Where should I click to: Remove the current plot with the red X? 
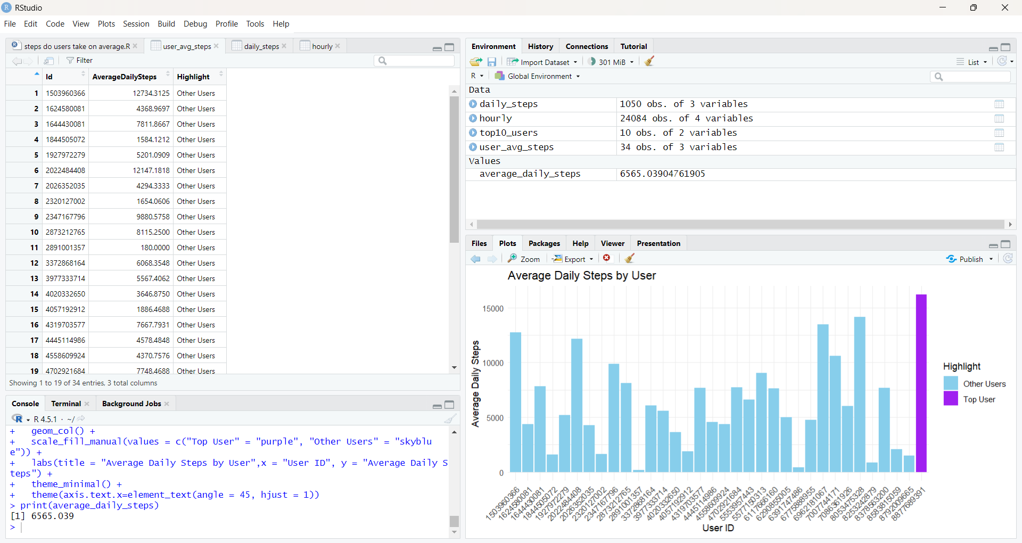coord(607,258)
